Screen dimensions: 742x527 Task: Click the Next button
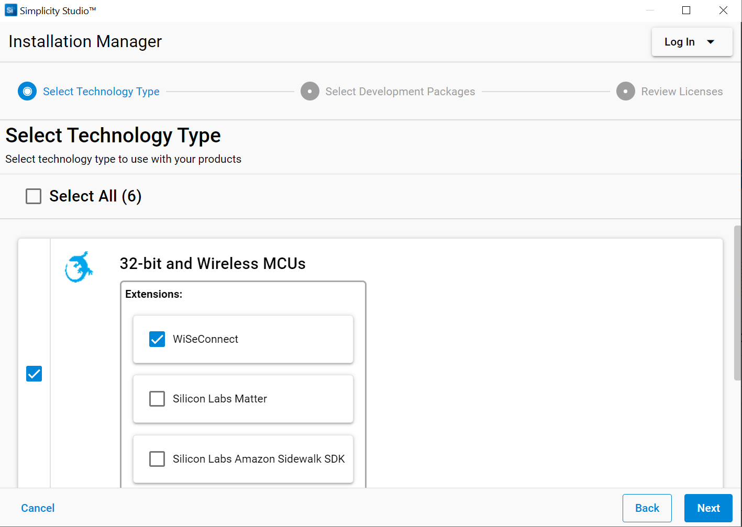708,508
